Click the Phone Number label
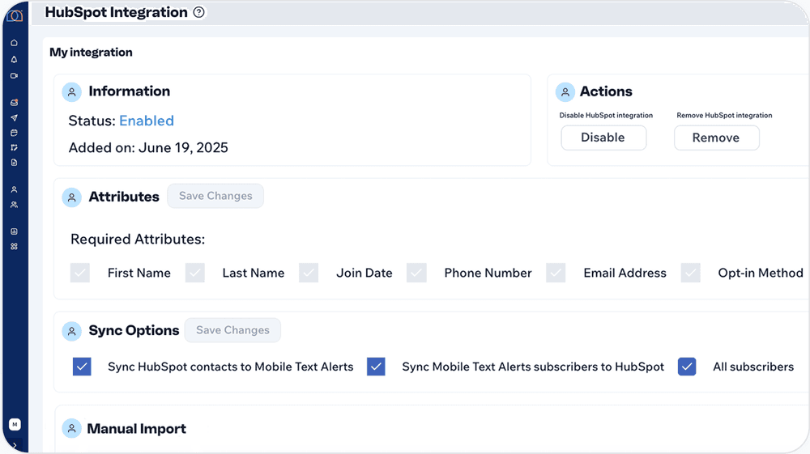 pos(488,273)
